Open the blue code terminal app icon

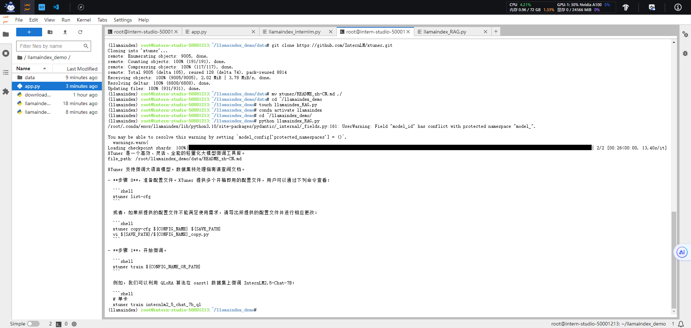42,7
